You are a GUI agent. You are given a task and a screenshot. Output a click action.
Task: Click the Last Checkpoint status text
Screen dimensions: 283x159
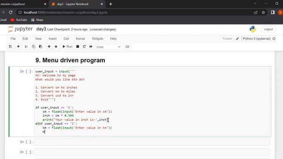tap(67, 30)
